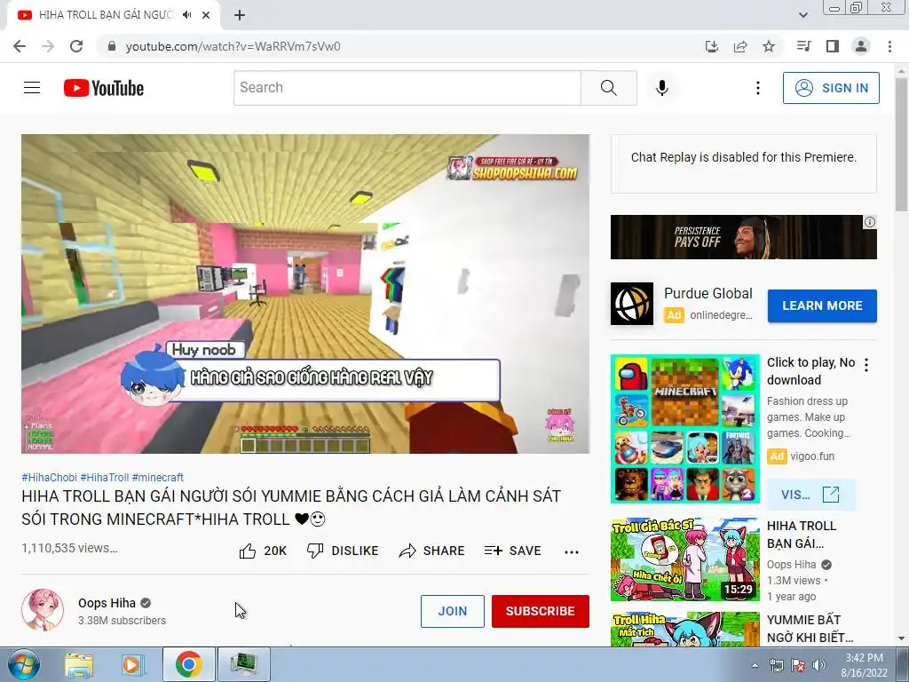Focus the YouTube search field
Image resolution: width=909 pixels, height=682 pixels.
407,88
